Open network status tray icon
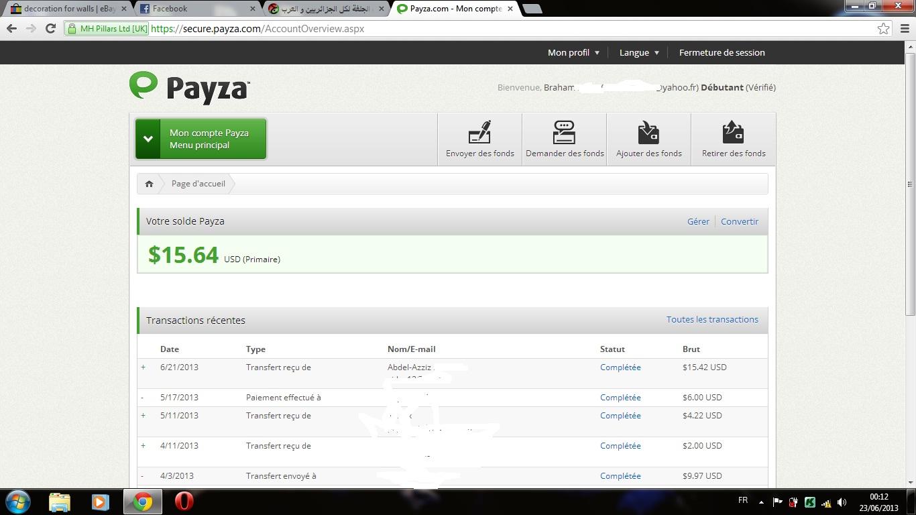916x515 pixels. 827,502
